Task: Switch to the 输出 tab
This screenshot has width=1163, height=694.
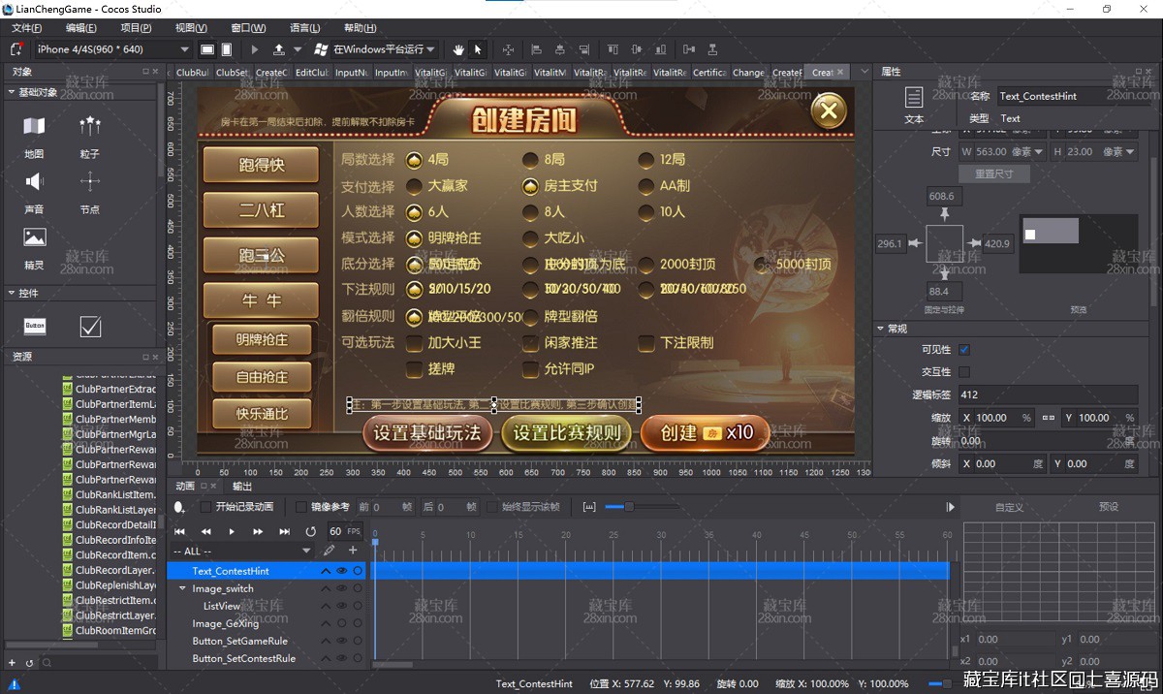Action: click(242, 486)
